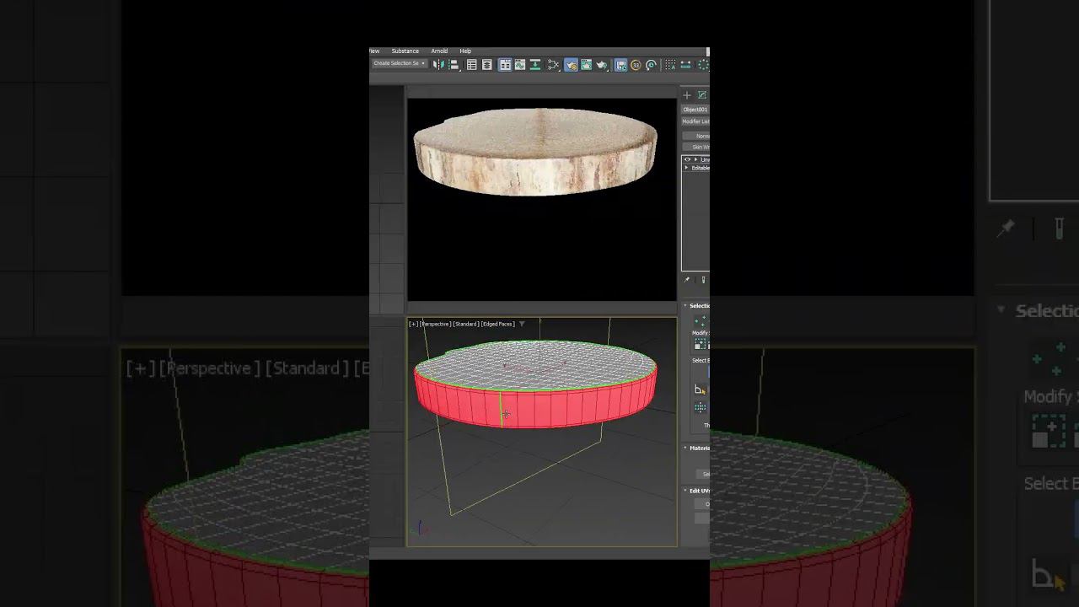Click the highlighted save-with-clock toolbar icon
1079x607 pixels.
620,65
